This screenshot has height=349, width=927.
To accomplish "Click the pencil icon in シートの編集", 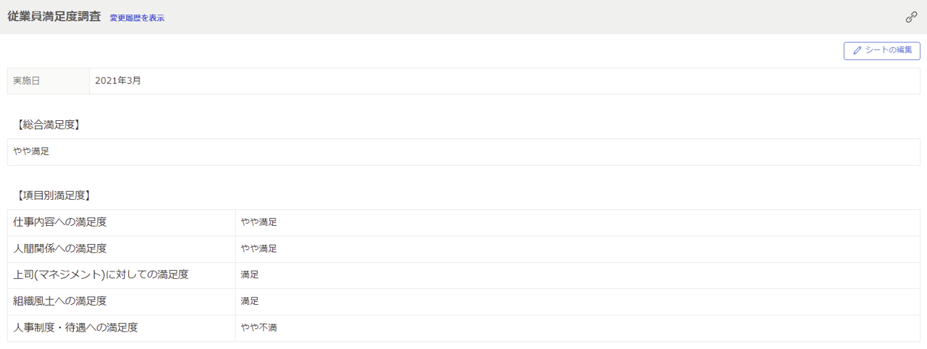I will point(857,51).
